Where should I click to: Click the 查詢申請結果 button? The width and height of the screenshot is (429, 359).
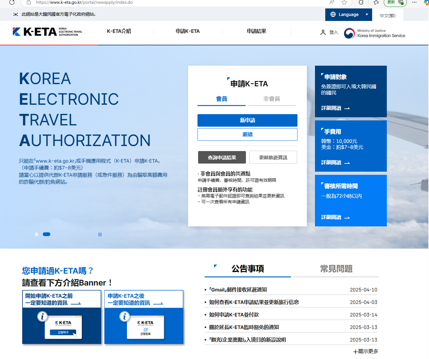(222, 158)
